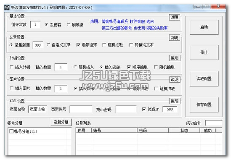
Task: Click the 停止 stop button
Action: pyautogui.click(x=204, y=52)
